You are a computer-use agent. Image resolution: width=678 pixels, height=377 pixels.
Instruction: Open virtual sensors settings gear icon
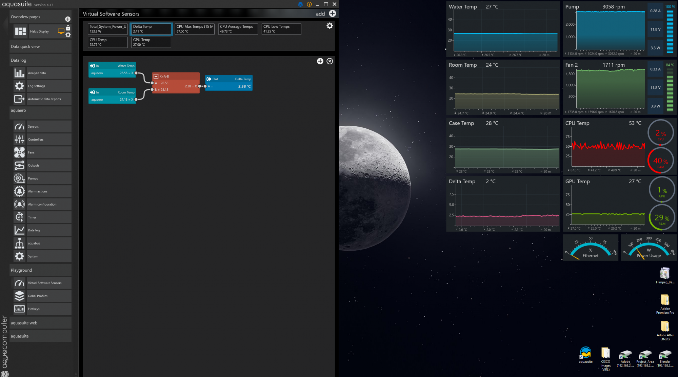pyautogui.click(x=330, y=26)
